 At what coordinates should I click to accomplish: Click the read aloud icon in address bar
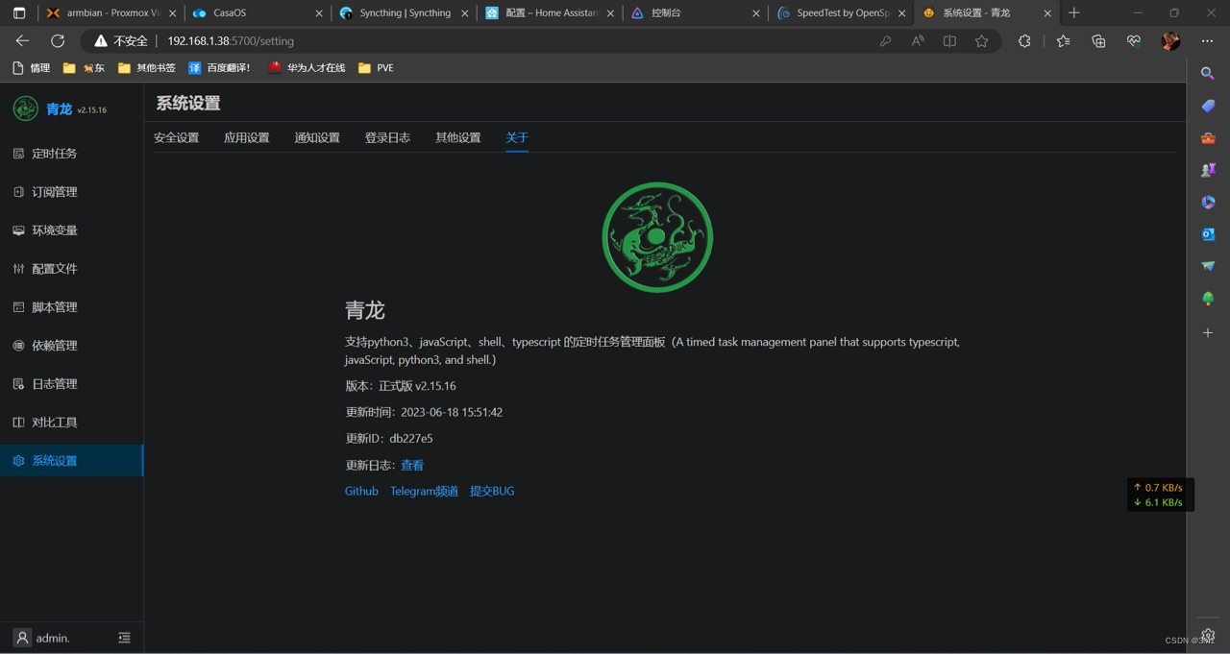click(918, 41)
